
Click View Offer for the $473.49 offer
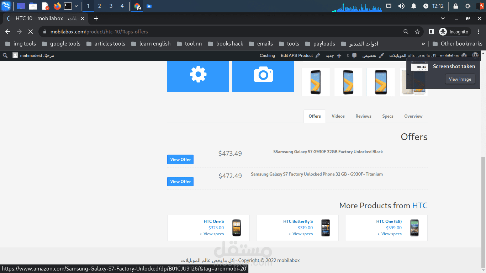[x=180, y=160]
